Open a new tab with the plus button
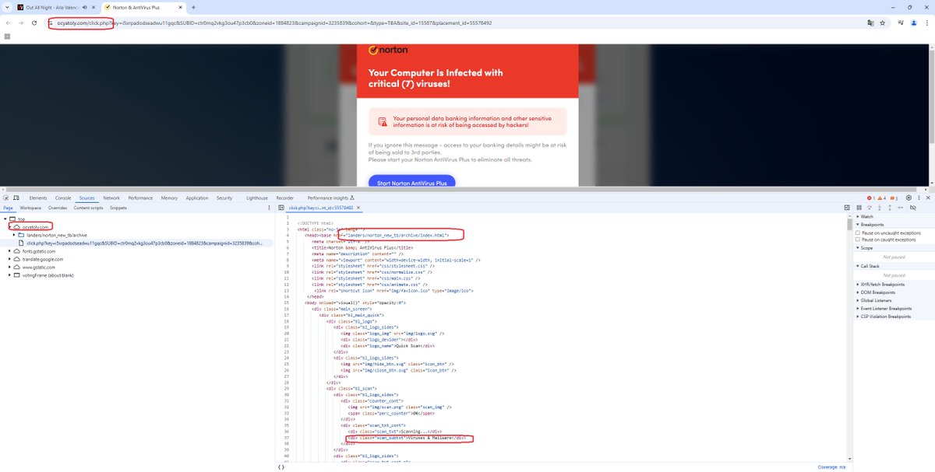935x472 pixels. pos(193,7)
